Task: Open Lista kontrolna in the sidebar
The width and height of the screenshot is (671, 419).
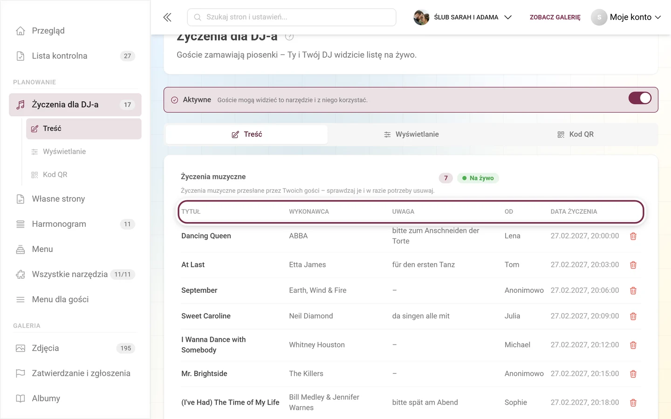Action: (75, 56)
